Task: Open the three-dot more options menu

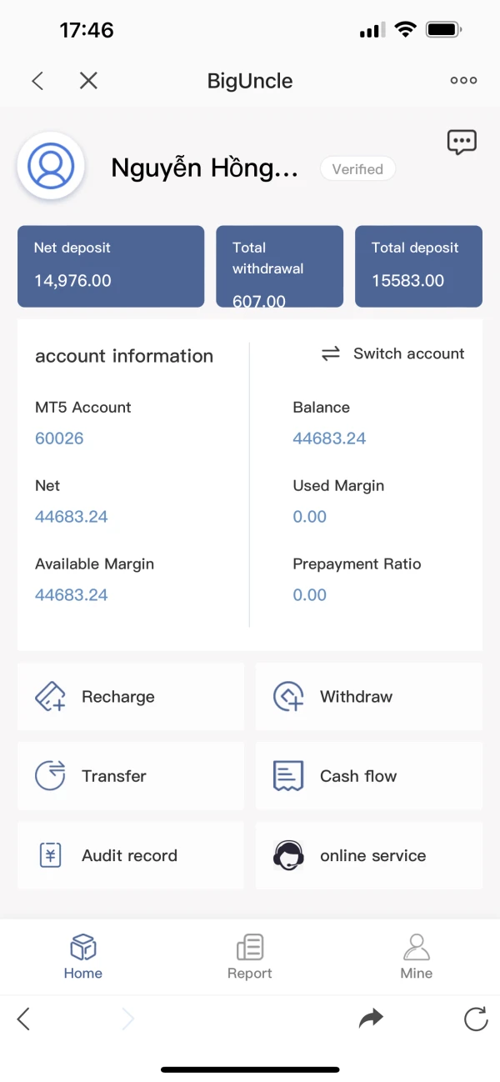Action: 463,81
